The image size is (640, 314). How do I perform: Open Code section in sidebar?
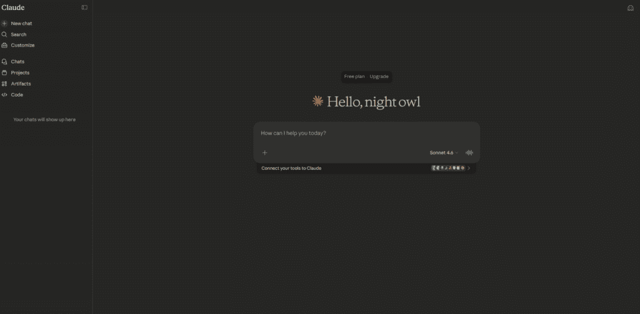[17, 95]
